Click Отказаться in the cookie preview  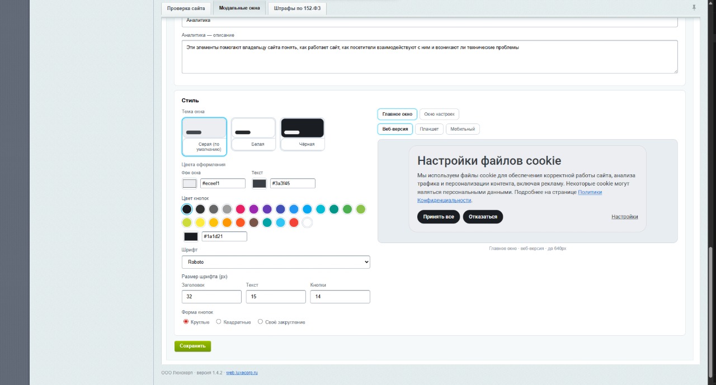click(483, 217)
